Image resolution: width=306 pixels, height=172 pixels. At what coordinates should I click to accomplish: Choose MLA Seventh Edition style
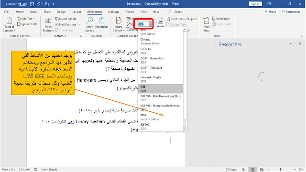[x=161, y=117]
